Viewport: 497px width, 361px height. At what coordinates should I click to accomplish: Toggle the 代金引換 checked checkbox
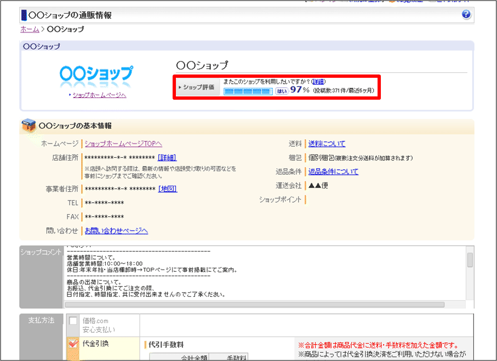tap(73, 344)
